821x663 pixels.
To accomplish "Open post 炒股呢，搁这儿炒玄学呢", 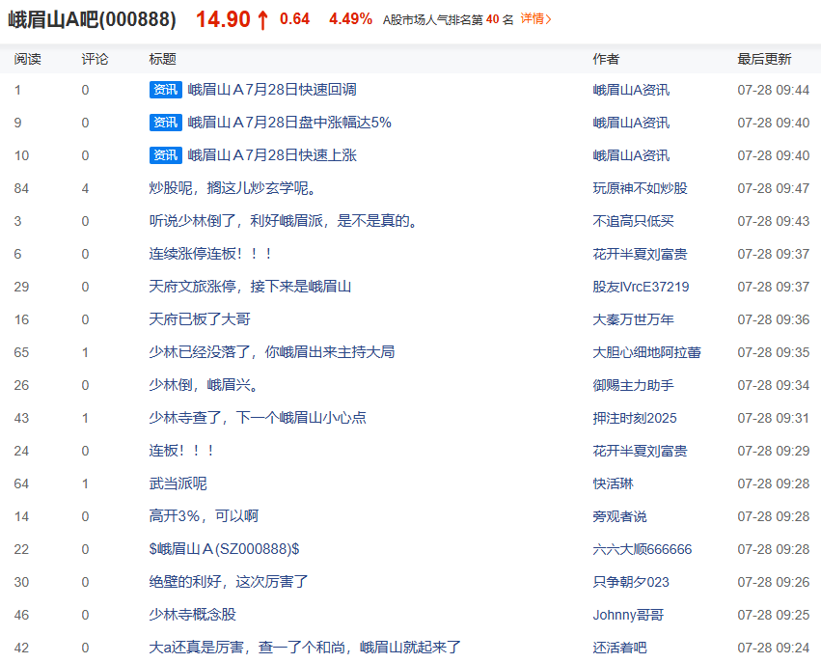I will pyautogui.click(x=233, y=188).
